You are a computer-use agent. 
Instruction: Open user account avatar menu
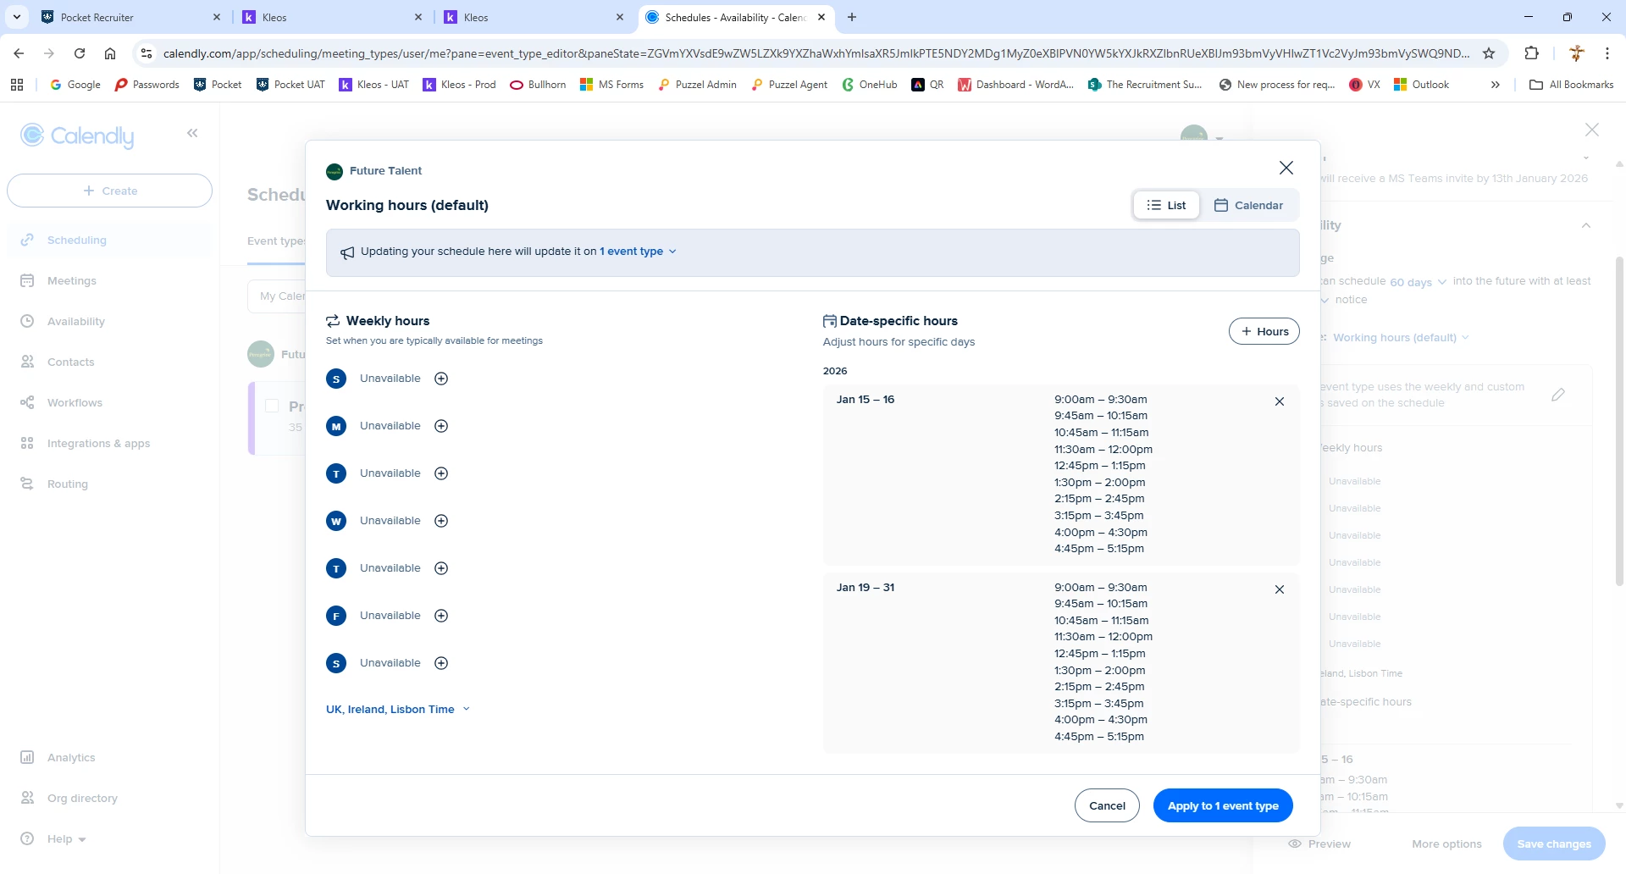(x=1201, y=136)
